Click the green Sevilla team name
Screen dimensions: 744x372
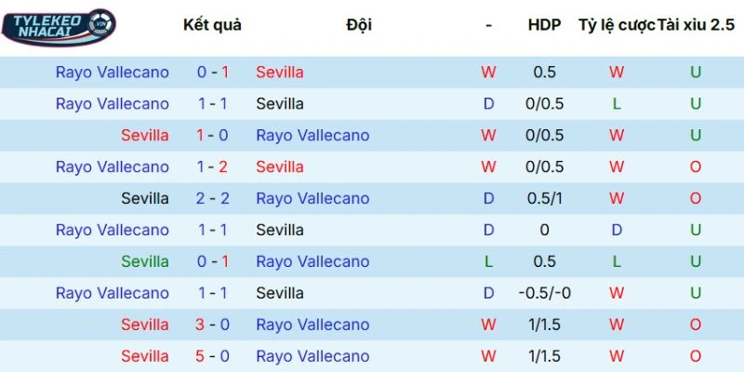pyautogui.click(x=145, y=261)
